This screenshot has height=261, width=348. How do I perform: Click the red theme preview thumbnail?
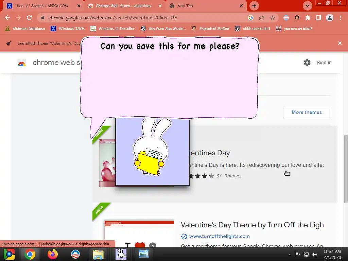[139, 234]
